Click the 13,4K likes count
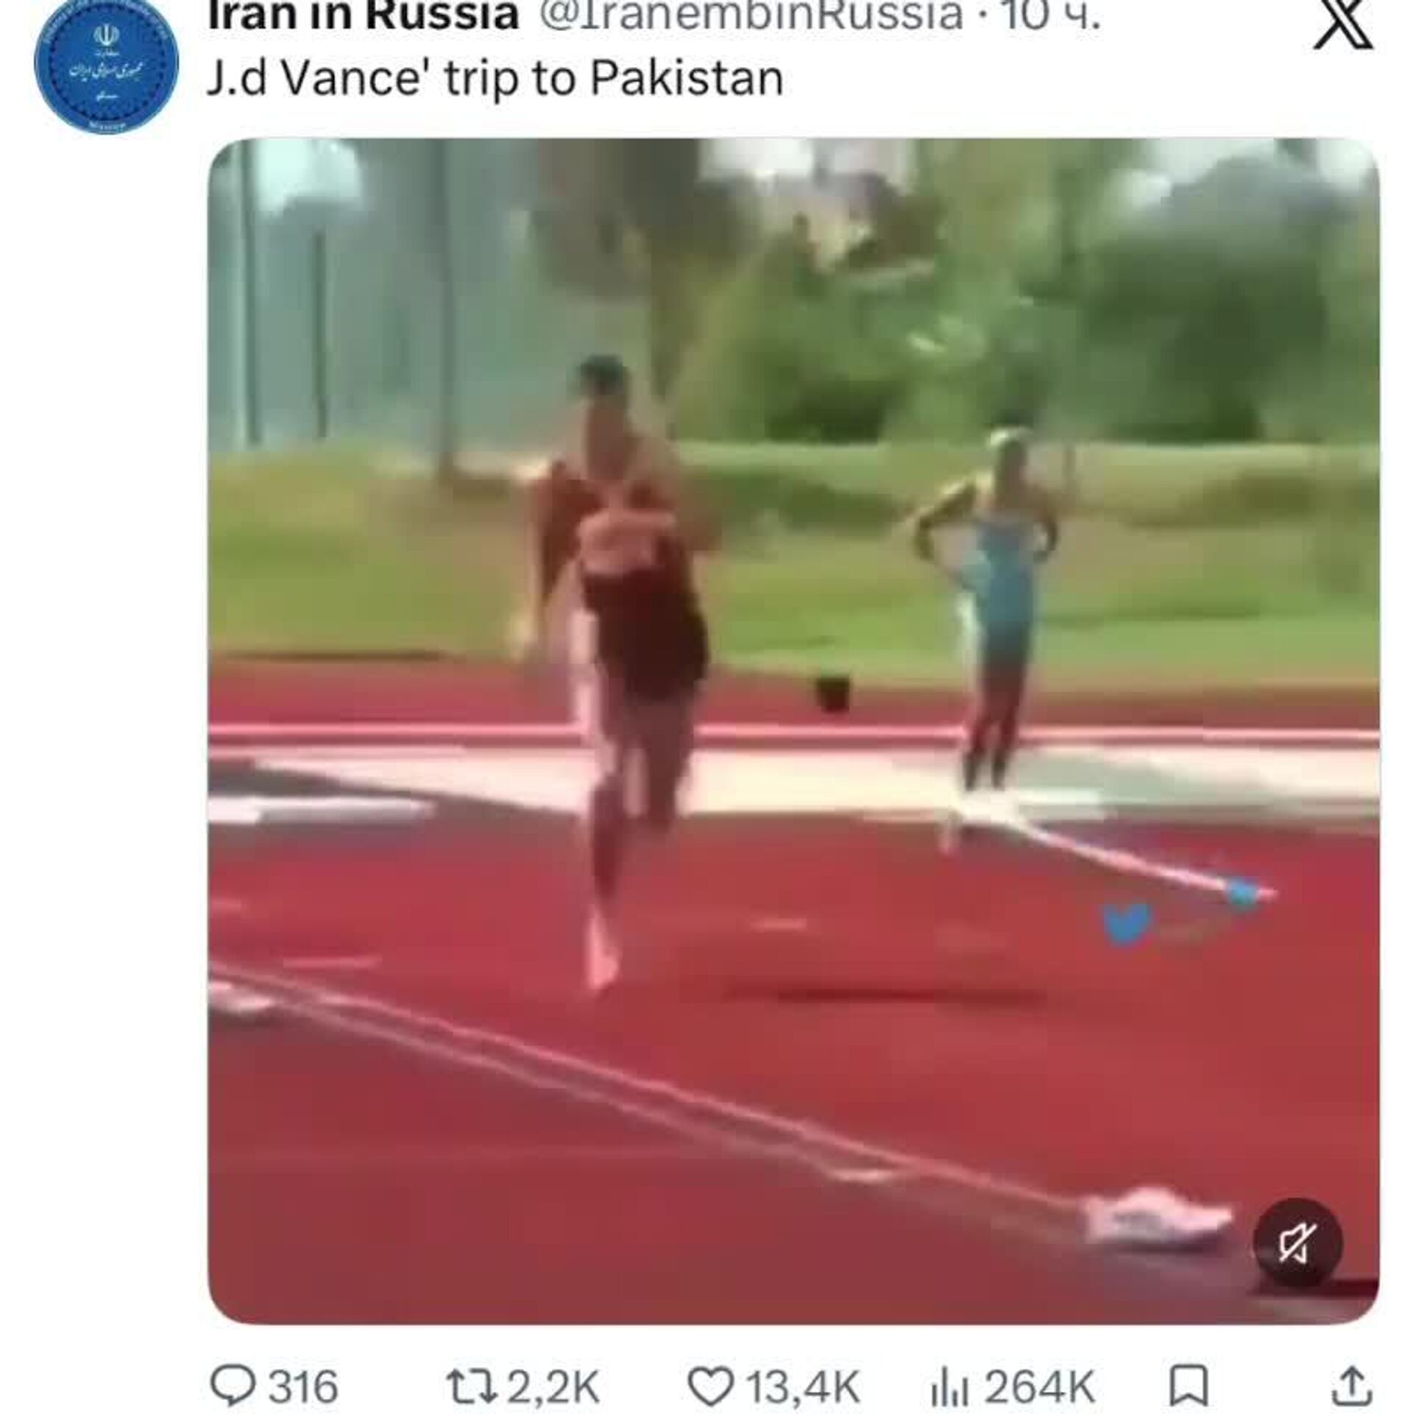This screenshot has height=1415, width=1413. coord(803,1387)
